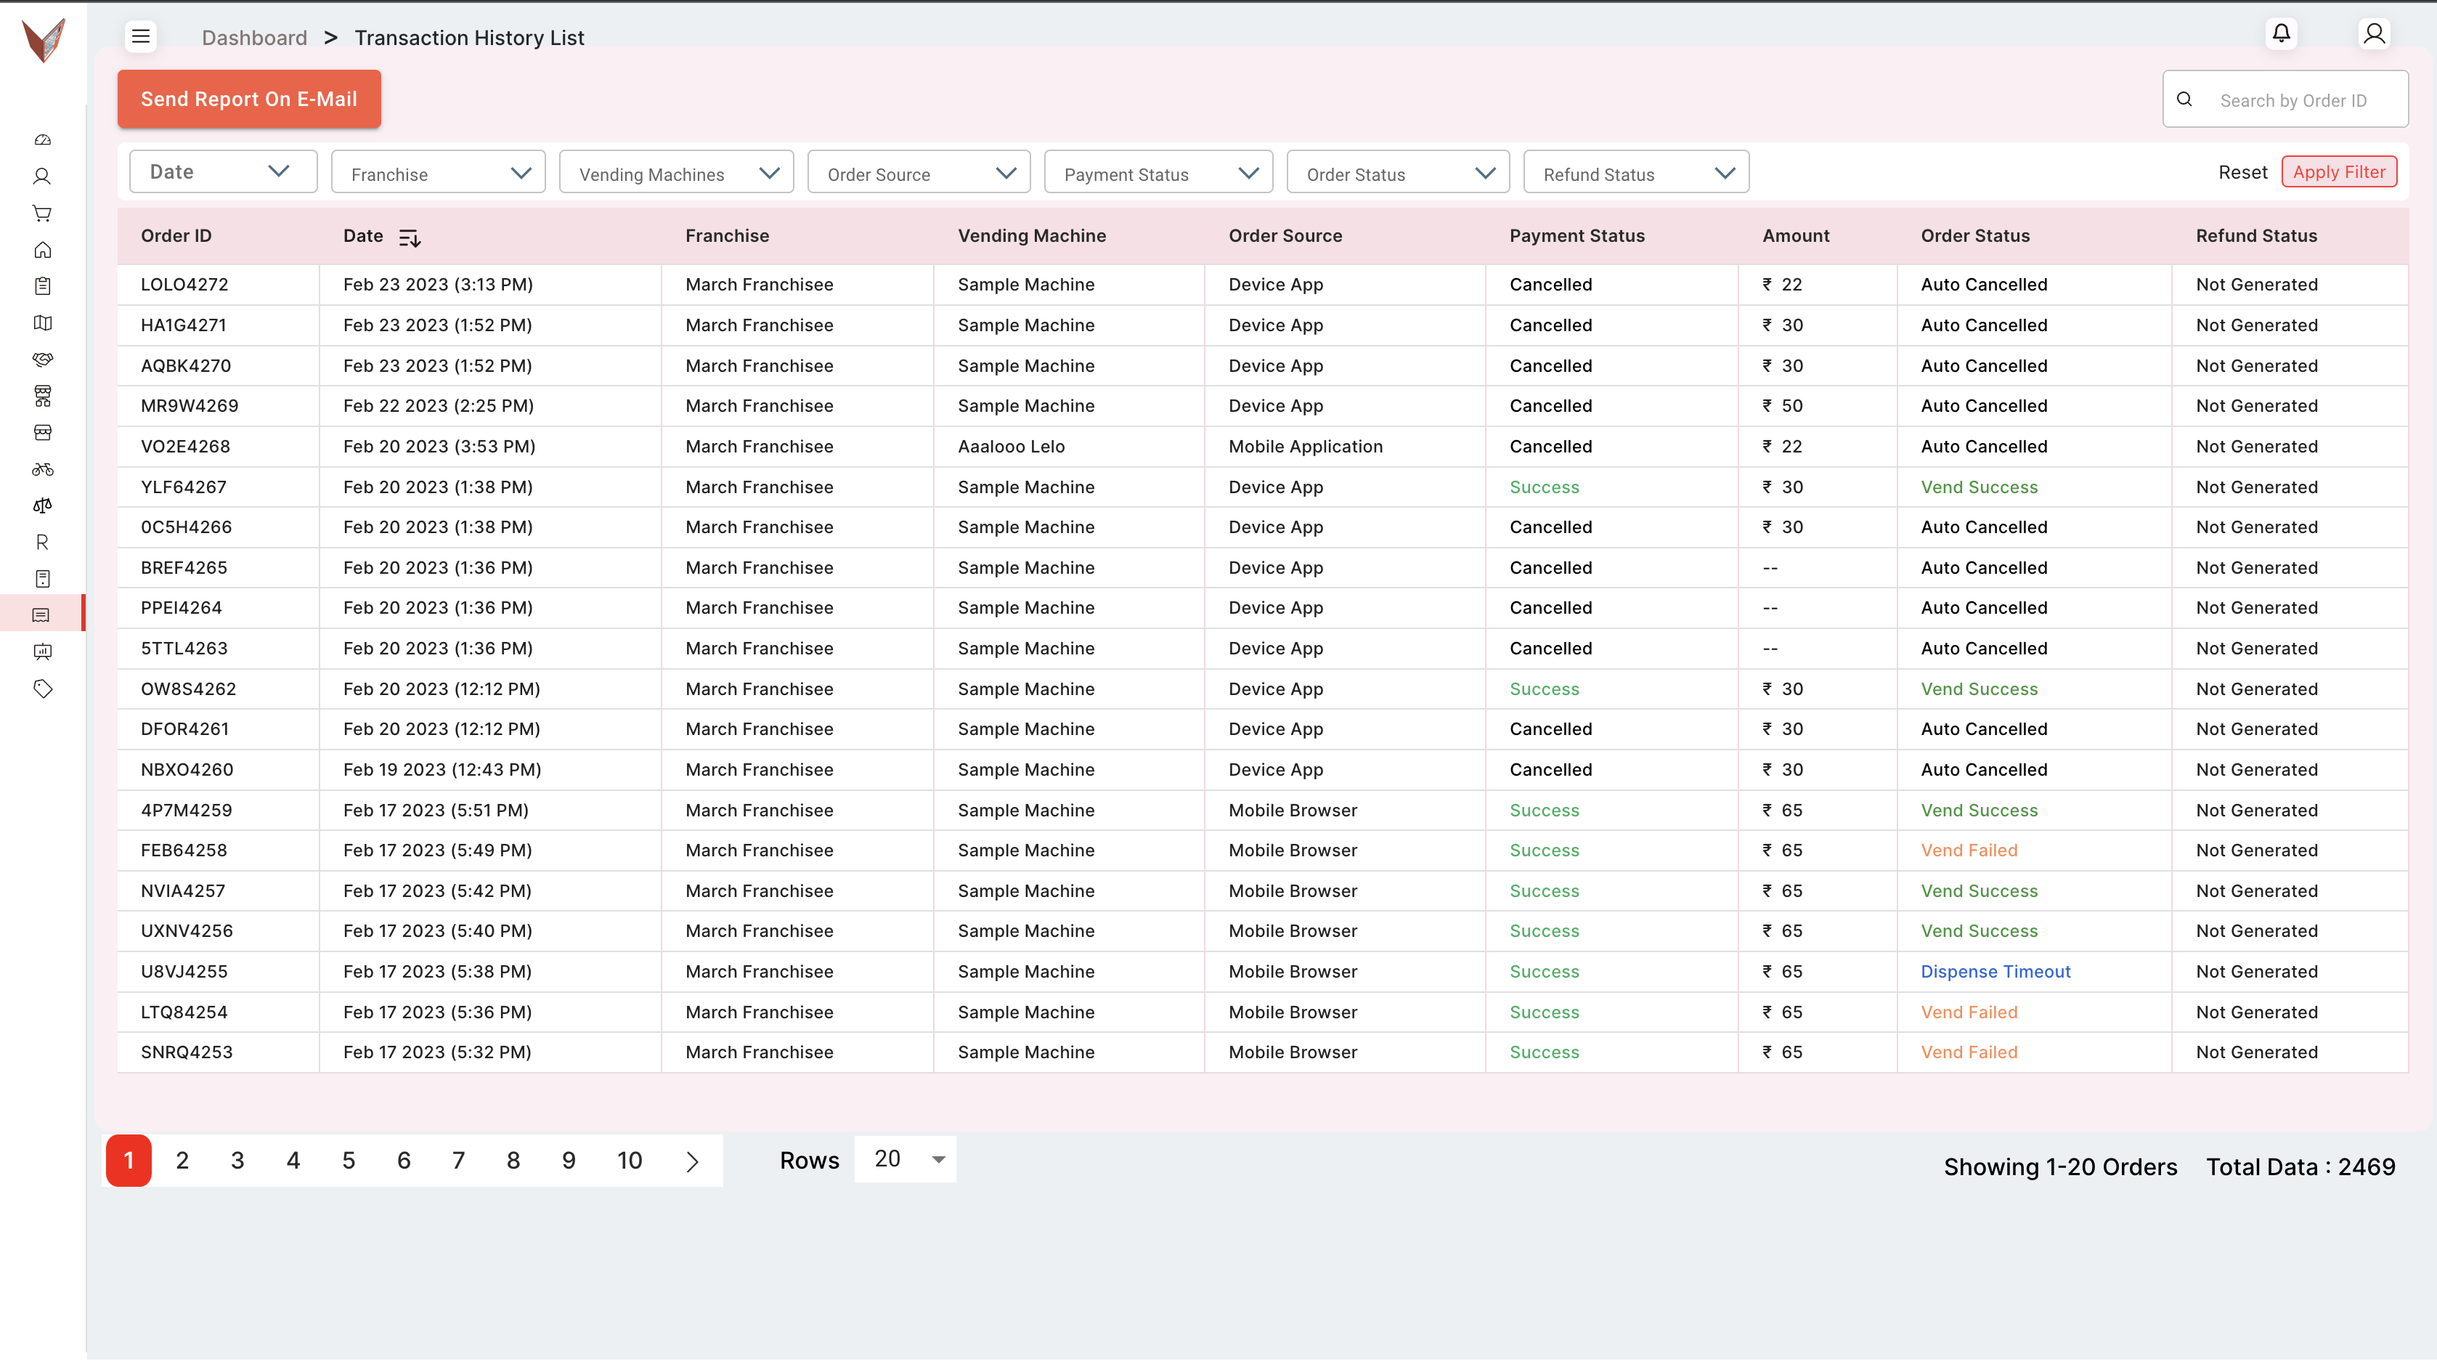
Task: Open the handshake partners sidebar icon
Action: point(43,360)
